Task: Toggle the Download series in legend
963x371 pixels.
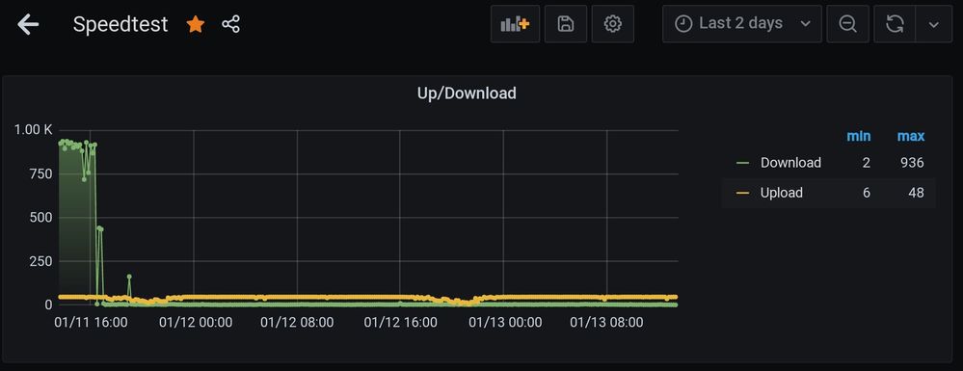Action: (x=790, y=163)
